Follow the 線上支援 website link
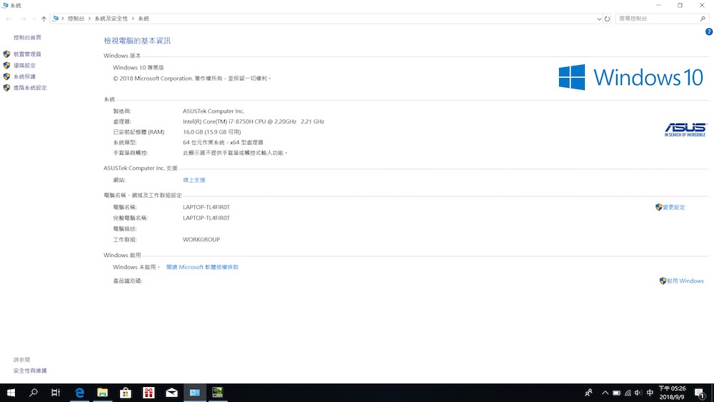The image size is (714, 402). [194, 180]
